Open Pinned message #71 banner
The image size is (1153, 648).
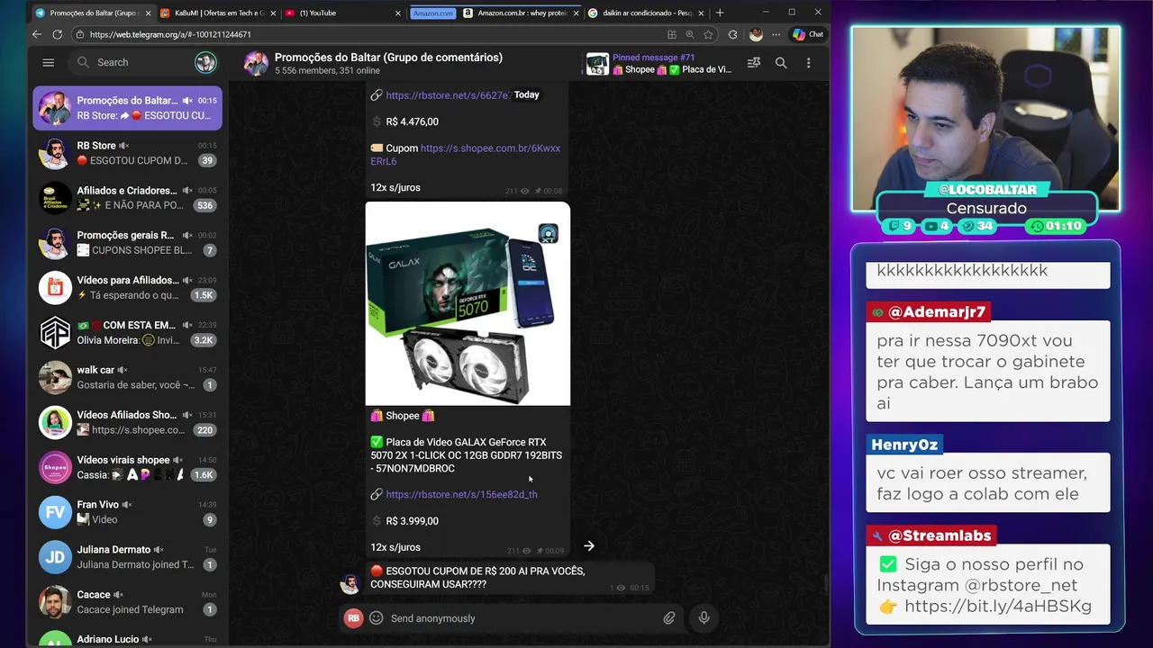tap(659, 63)
